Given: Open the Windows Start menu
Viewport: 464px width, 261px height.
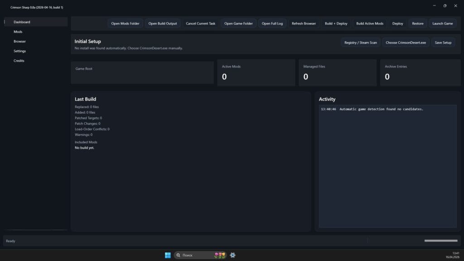Looking at the screenshot, I should [x=168, y=255].
